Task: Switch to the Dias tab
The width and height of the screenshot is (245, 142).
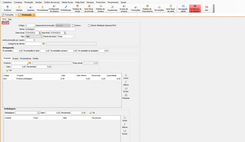Action: (x=10, y=19)
